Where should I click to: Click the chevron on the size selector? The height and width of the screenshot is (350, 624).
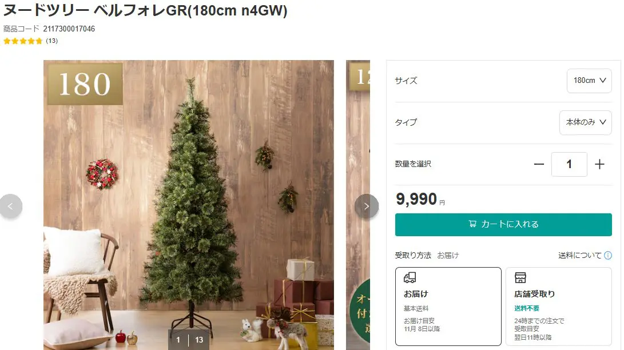(x=603, y=80)
